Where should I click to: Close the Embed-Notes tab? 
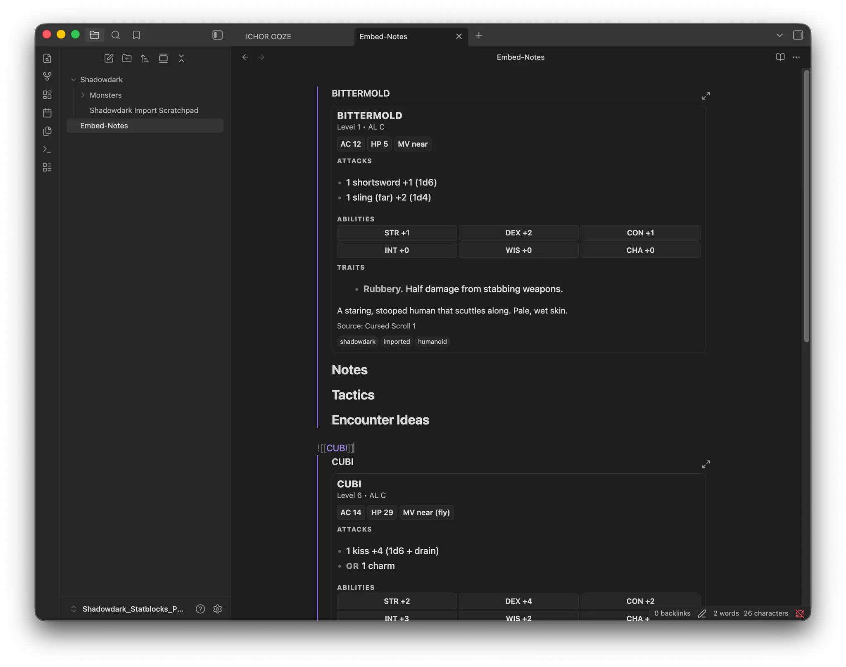pyautogui.click(x=459, y=36)
